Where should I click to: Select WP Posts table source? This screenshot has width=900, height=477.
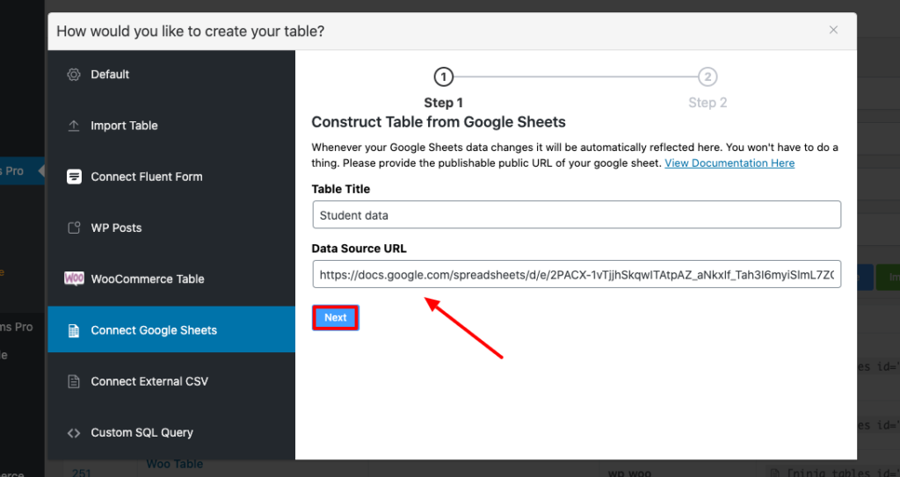click(116, 228)
